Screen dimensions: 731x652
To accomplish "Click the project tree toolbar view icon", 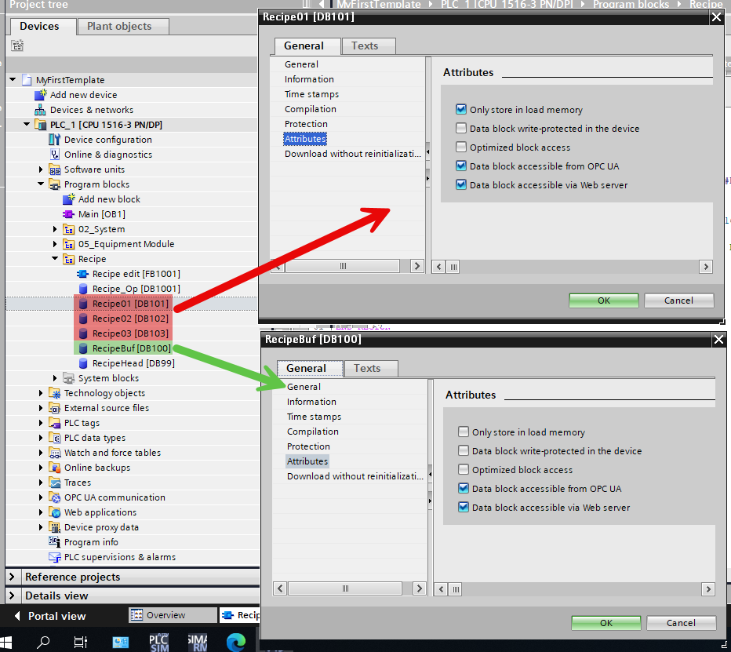I will [17, 46].
